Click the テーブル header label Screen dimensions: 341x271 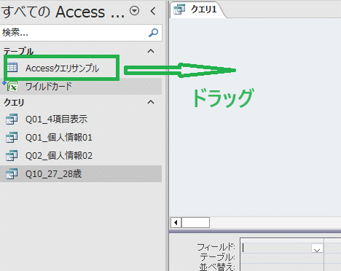(18, 52)
